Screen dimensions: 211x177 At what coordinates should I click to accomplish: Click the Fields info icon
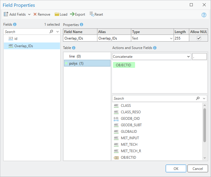(15, 24)
